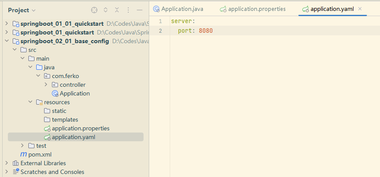Select the Application class in tree
Viewport: 380px width, 177px height.
[75, 93]
